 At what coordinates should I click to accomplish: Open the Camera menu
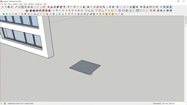[15, 4]
